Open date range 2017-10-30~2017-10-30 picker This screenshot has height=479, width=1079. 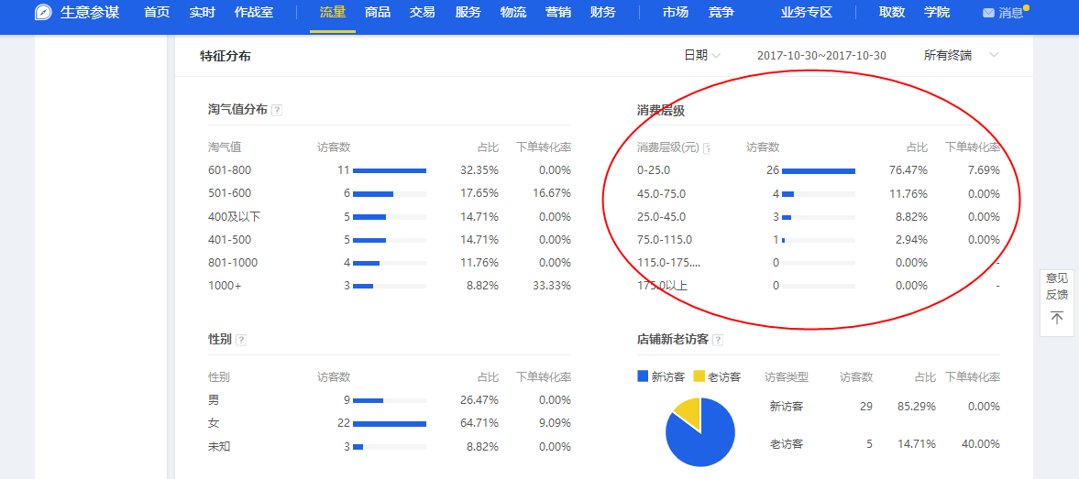click(821, 55)
